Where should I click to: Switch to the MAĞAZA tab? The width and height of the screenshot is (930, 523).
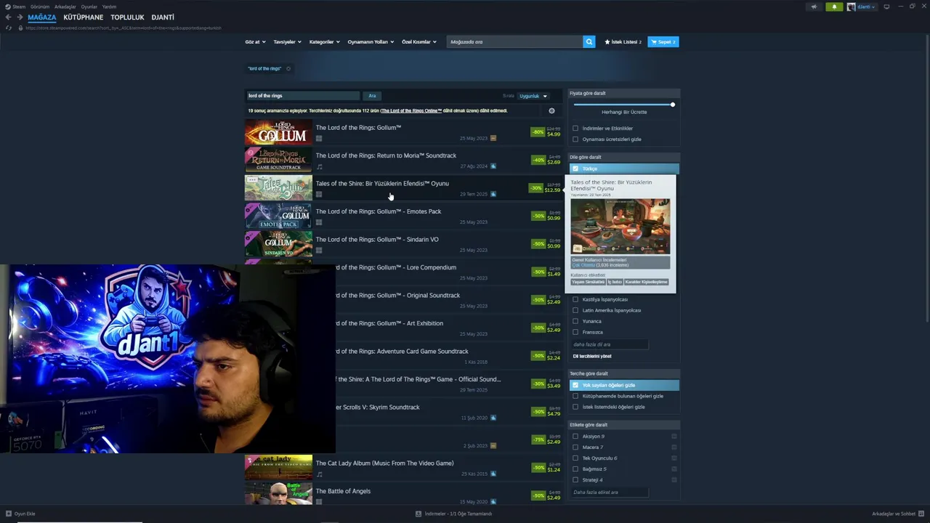(x=41, y=17)
